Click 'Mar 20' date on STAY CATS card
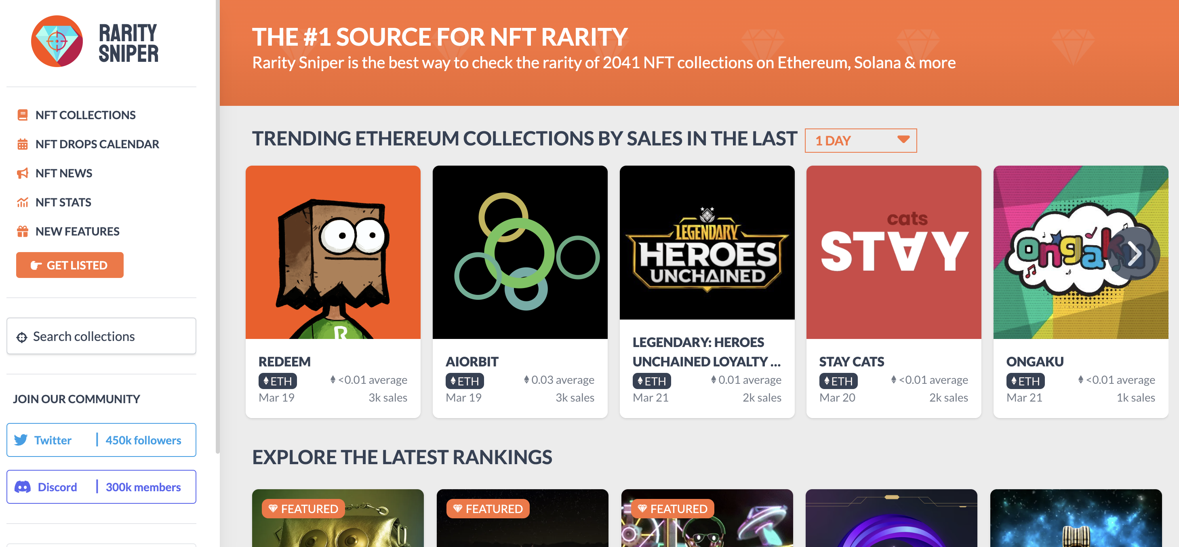1179x547 pixels. click(x=837, y=397)
